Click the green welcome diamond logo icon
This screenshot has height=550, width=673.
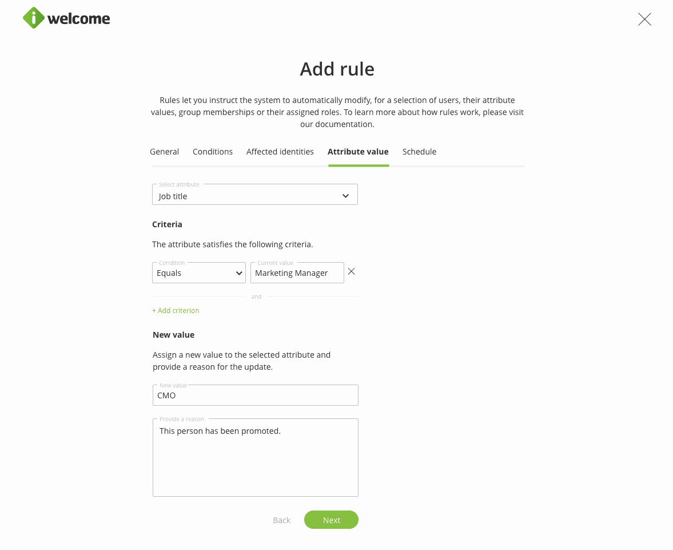tap(34, 18)
